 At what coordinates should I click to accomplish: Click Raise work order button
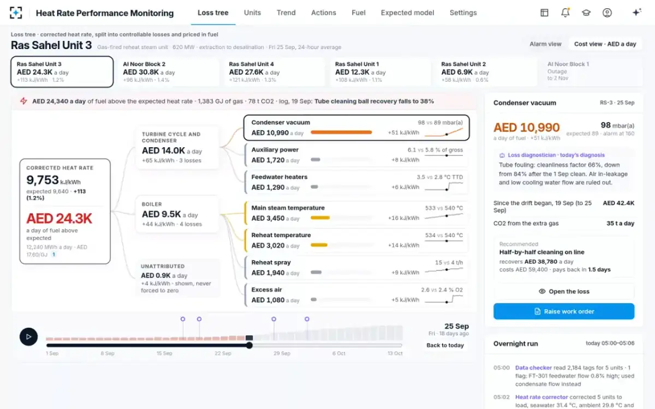564,311
